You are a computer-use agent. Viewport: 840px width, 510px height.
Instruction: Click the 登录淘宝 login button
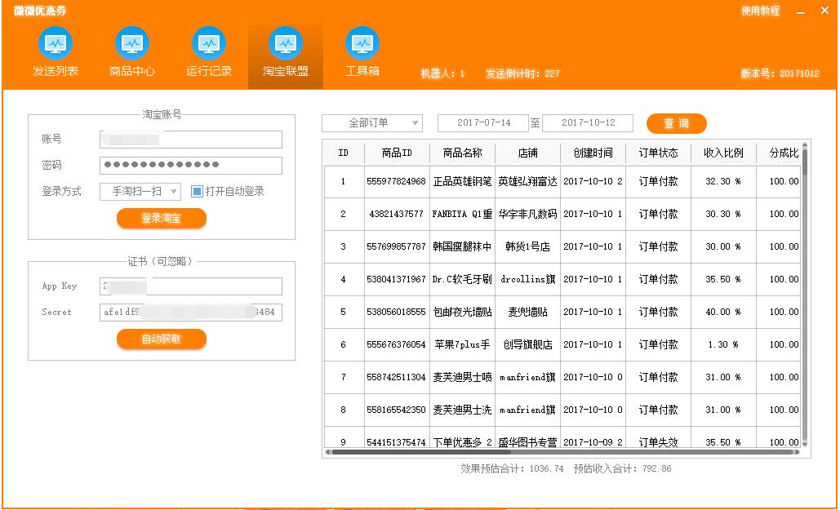tap(161, 218)
